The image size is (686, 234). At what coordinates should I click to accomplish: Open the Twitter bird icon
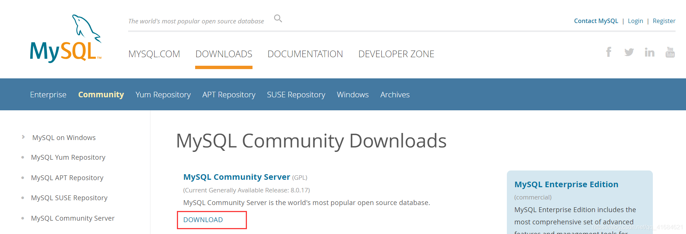(x=629, y=52)
